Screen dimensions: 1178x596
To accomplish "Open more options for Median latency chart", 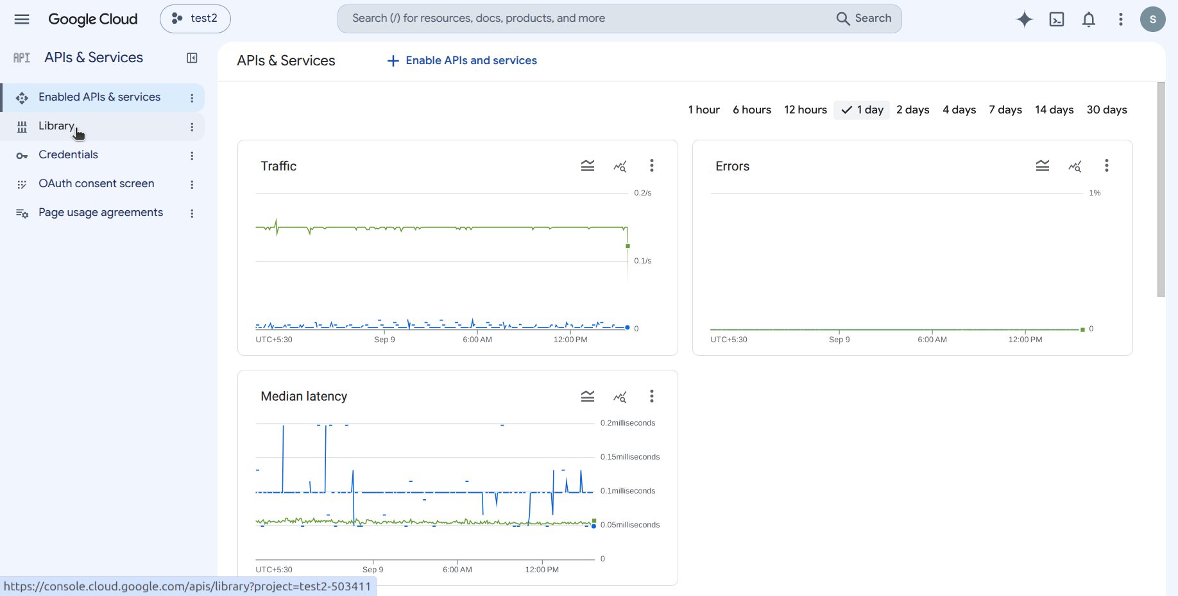I will [x=652, y=396].
